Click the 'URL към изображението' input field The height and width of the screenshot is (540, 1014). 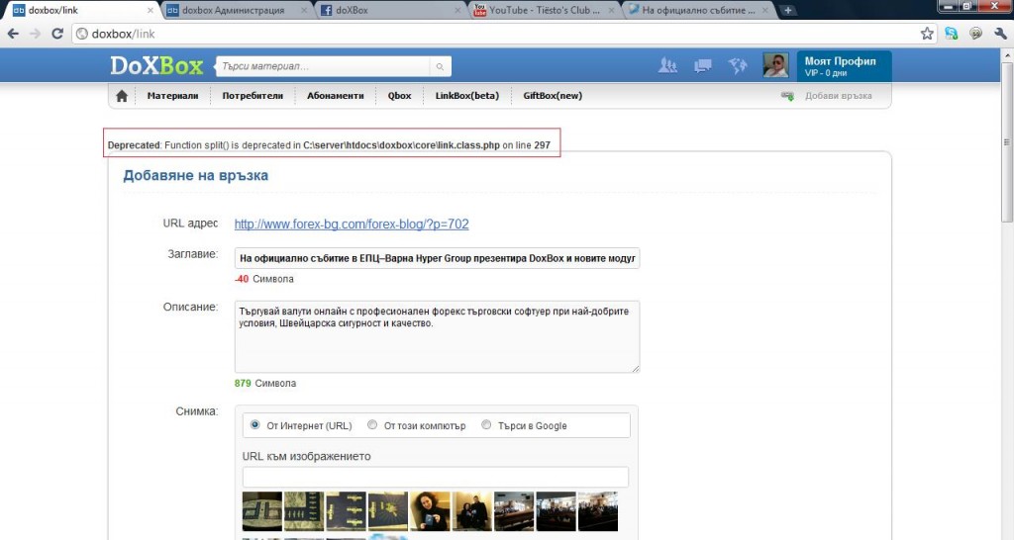(436, 477)
